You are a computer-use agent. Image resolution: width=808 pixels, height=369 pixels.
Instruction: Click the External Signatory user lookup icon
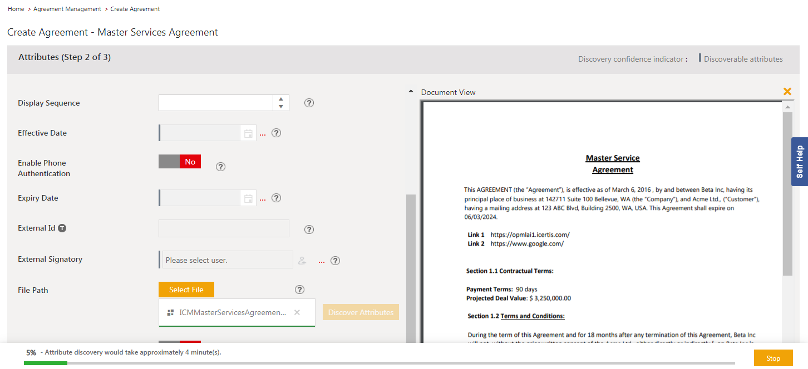point(302,261)
